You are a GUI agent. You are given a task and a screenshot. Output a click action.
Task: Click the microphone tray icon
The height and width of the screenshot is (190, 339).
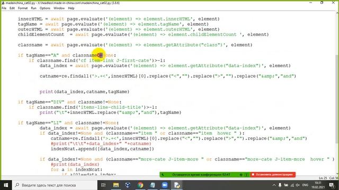tap(280, 185)
